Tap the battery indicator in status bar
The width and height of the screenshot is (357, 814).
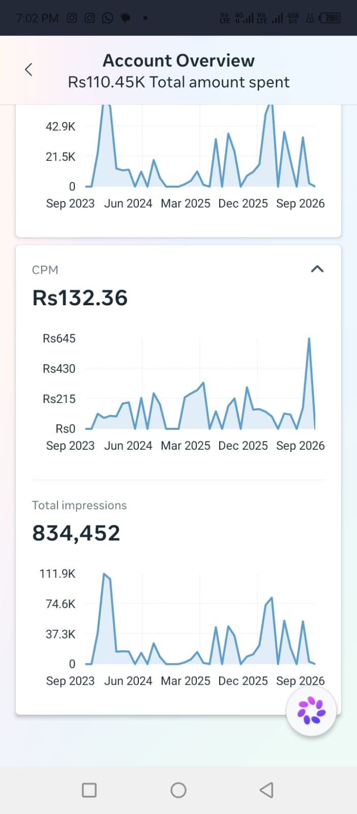[330, 18]
